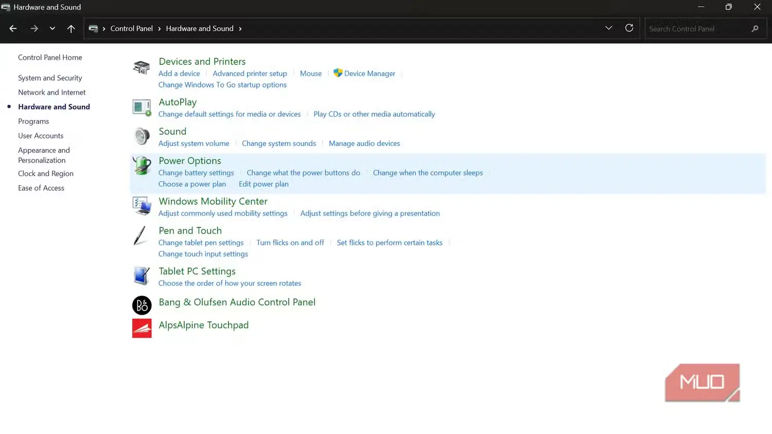The image size is (772, 434).
Task: Click the Windows Mobility Center icon
Action: [x=142, y=207]
